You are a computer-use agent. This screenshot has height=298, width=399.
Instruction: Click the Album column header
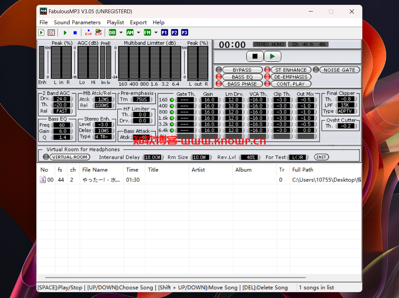click(x=254, y=170)
